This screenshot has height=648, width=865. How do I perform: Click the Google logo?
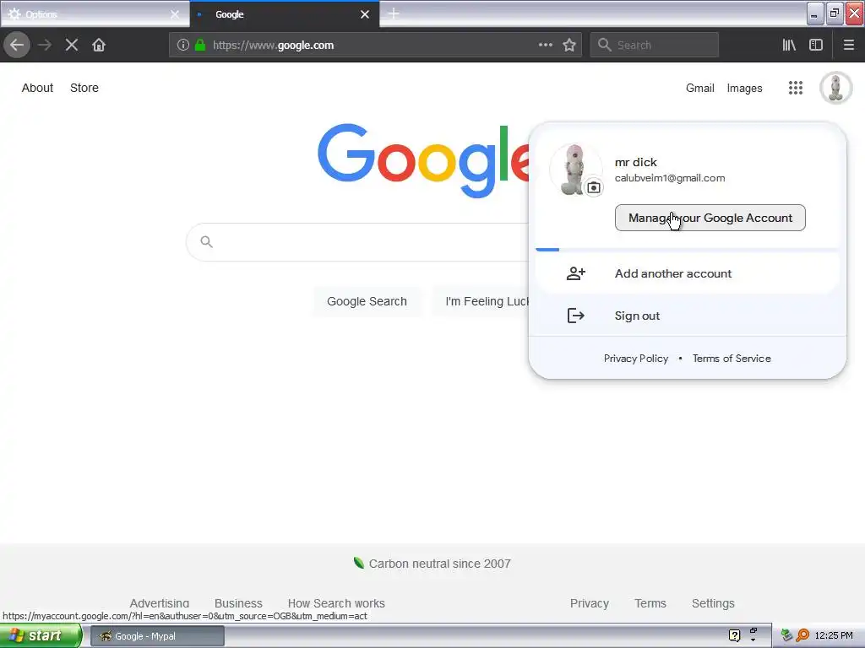(x=423, y=159)
